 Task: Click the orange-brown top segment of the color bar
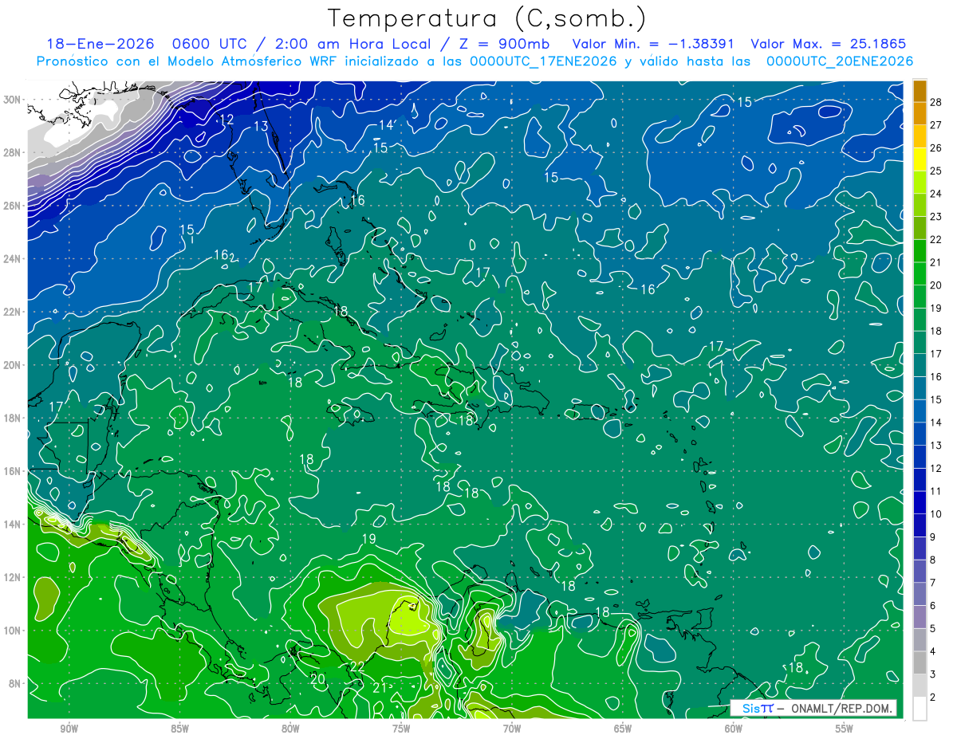(920, 91)
